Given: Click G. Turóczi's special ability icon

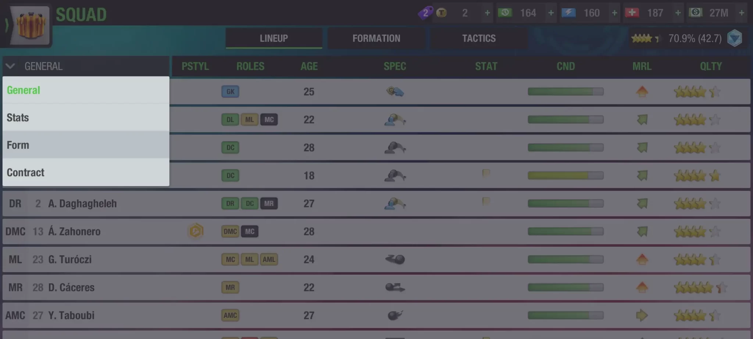Looking at the screenshot, I should (395, 259).
